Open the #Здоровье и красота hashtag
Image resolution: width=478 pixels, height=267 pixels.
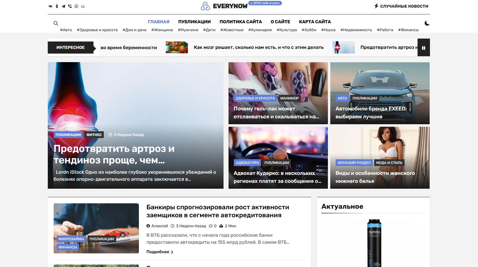[x=97, y=30]
